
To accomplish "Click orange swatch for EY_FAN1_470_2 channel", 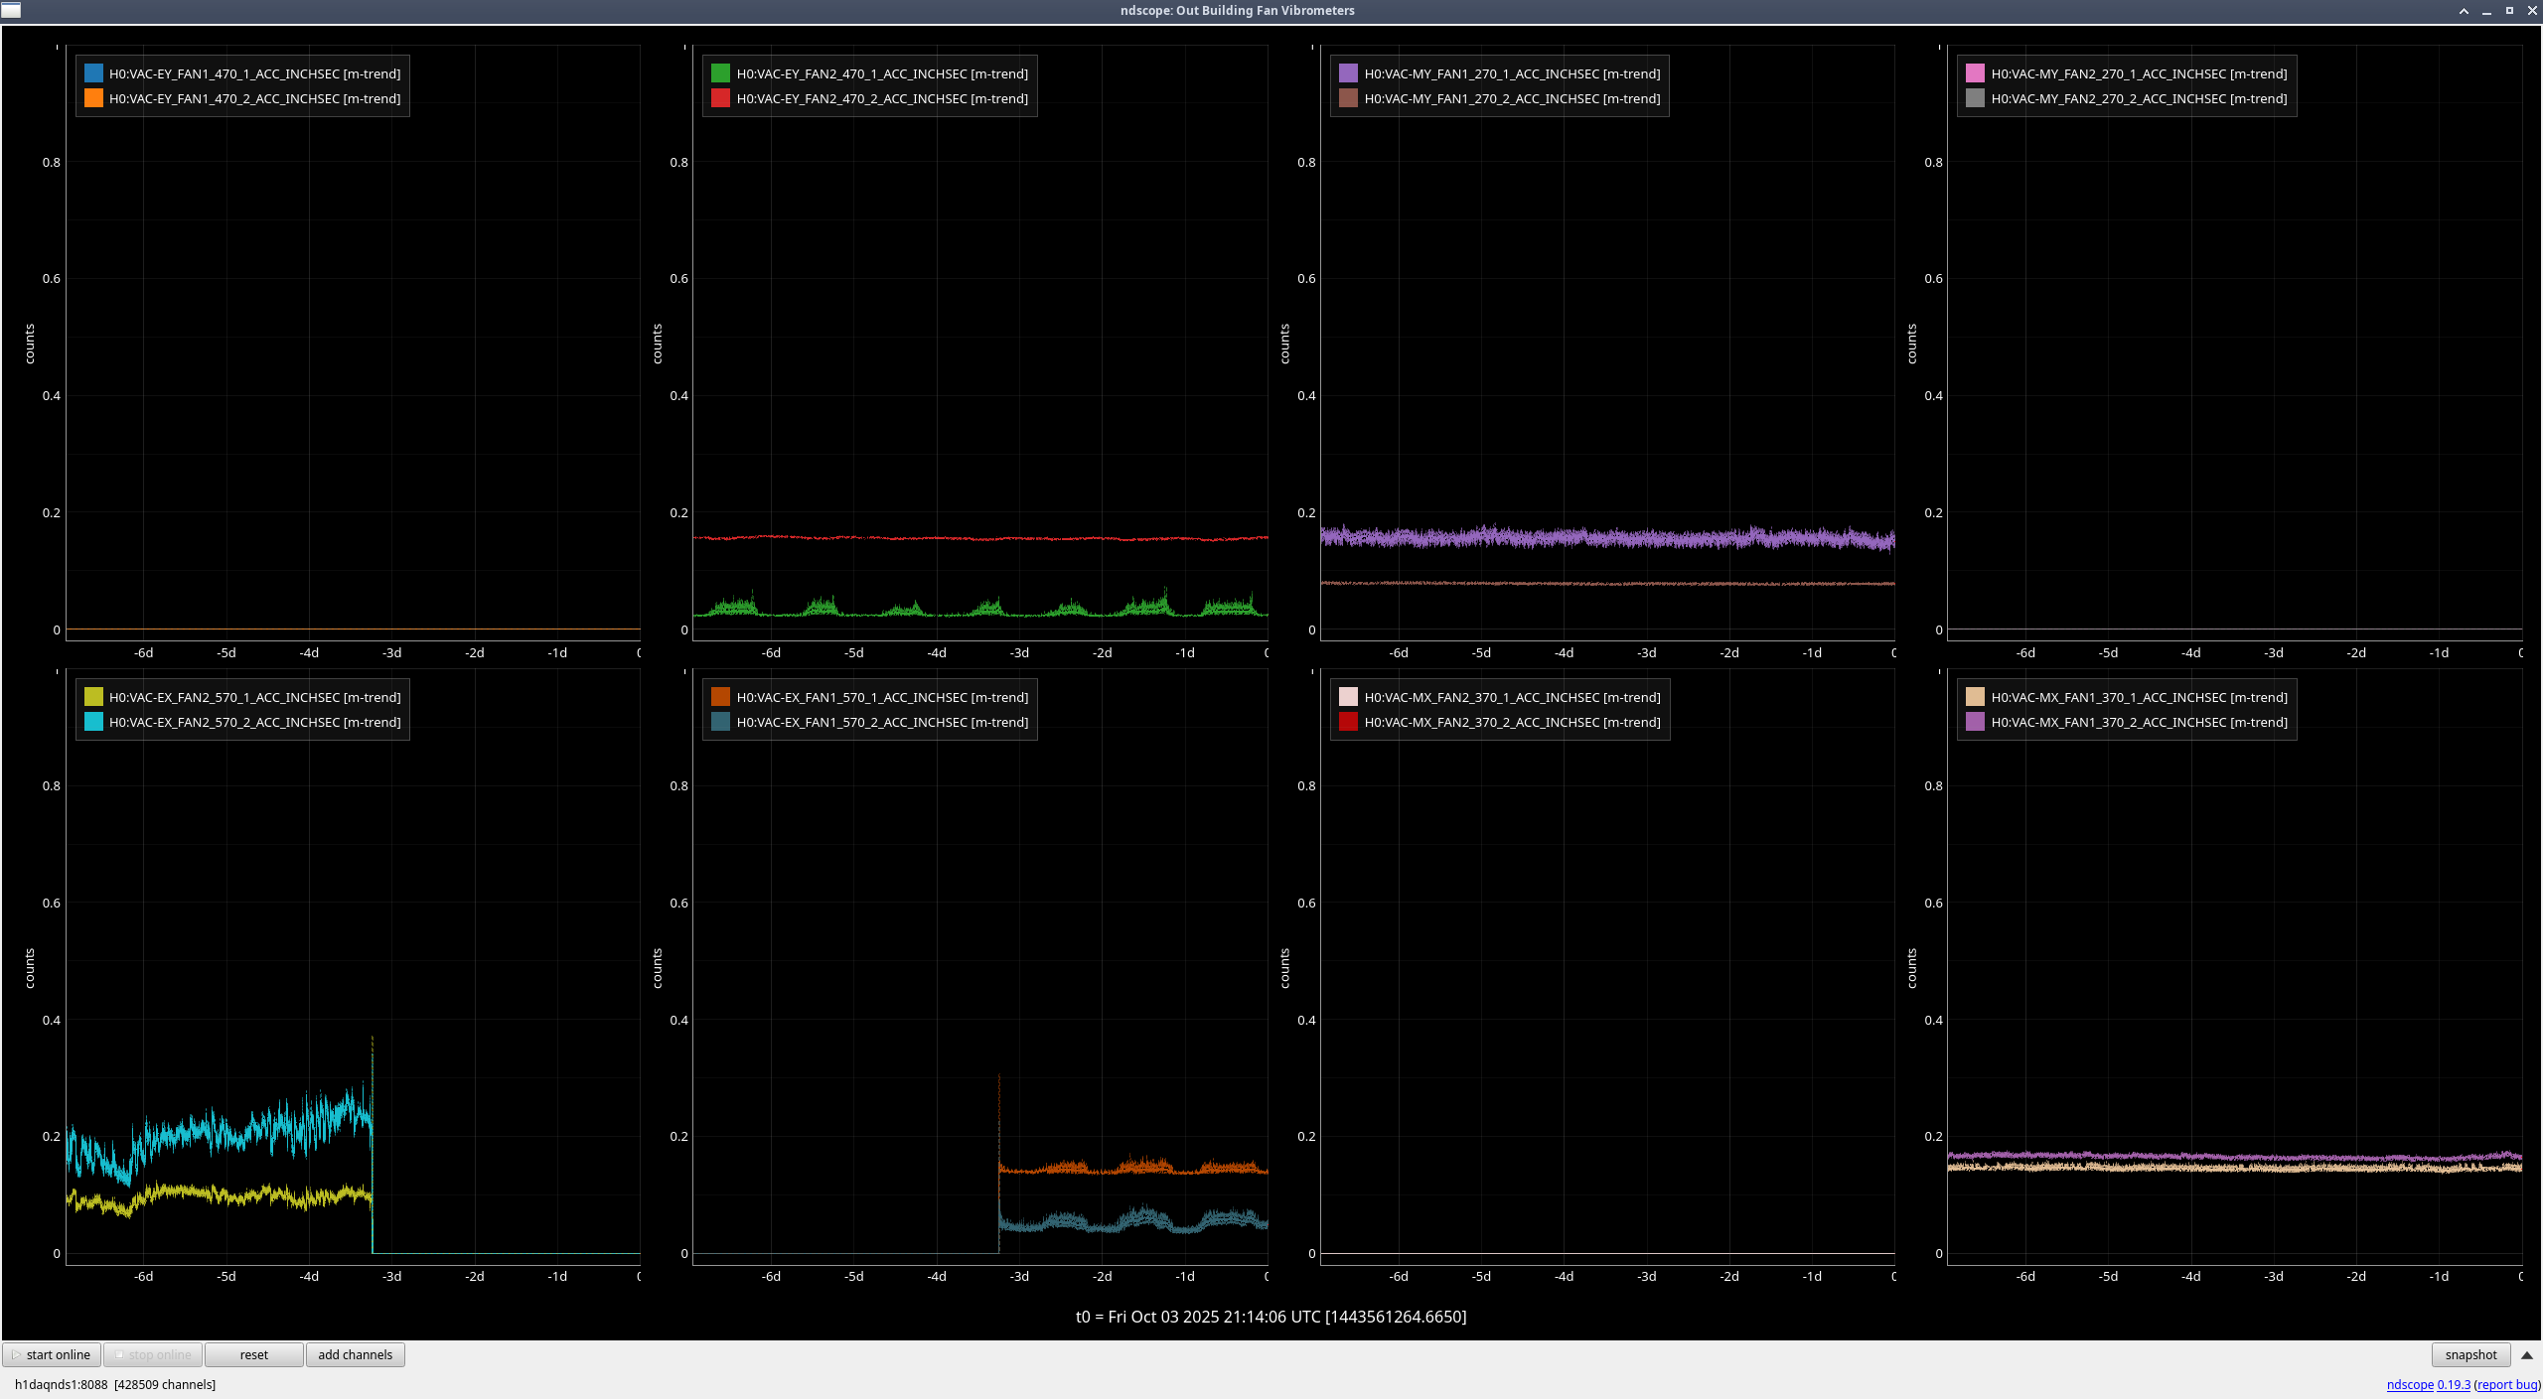I will click(93, 98).
